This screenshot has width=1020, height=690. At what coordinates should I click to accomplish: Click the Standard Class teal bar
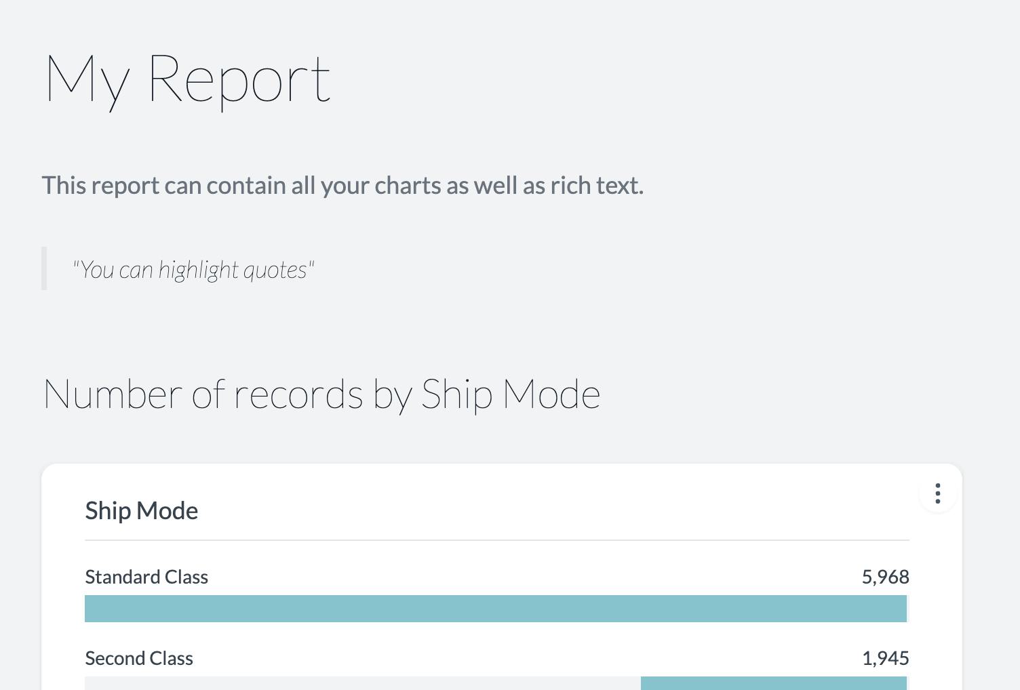pos(496,609)
